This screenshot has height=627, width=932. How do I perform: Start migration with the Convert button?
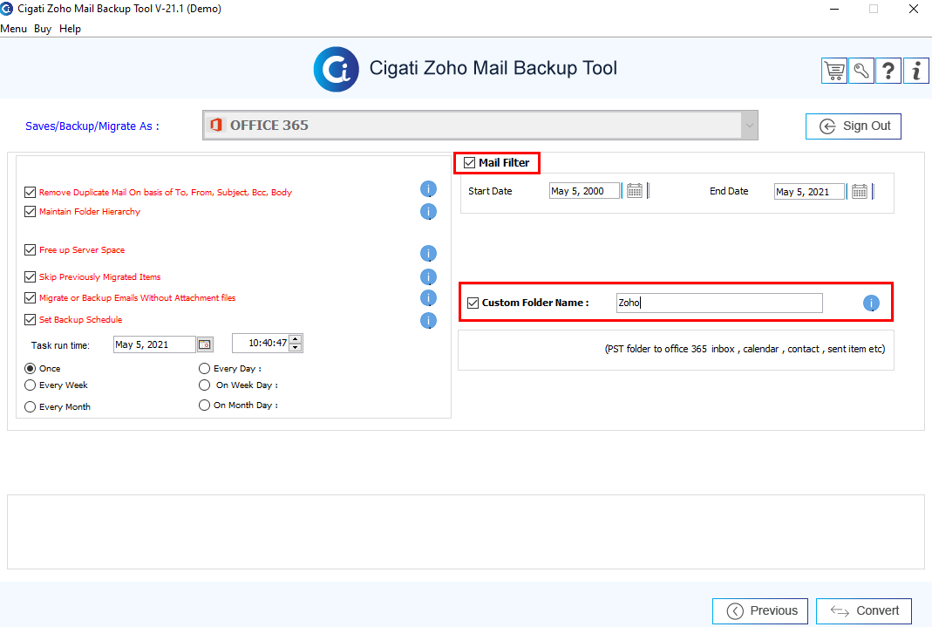864,611
